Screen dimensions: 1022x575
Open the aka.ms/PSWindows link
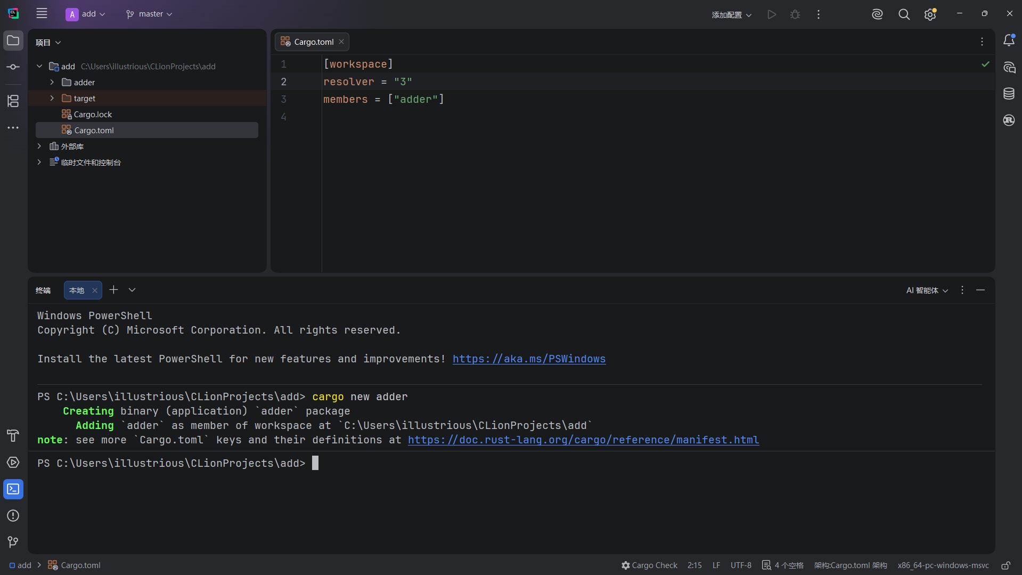(529, 359)
